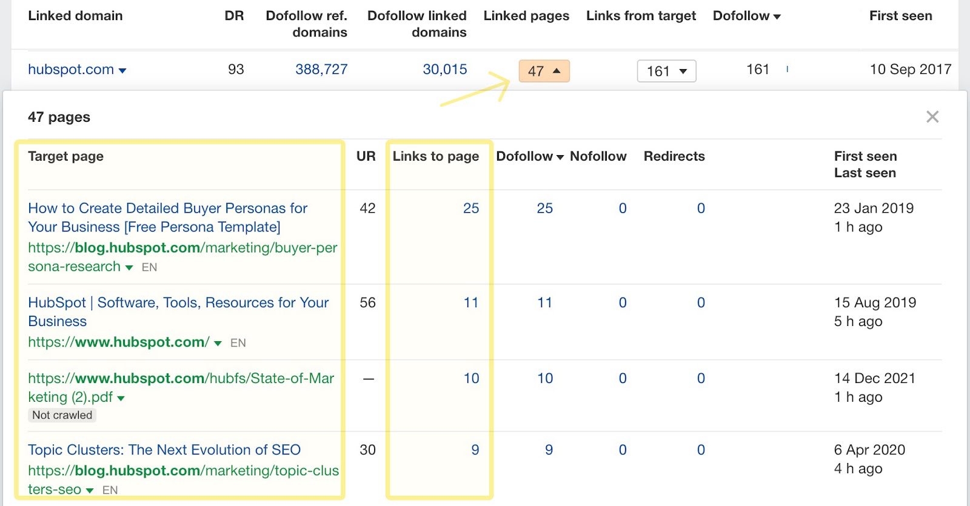Viewport: 970px width, 506px height.
Task: Click Redirects 0 for HubSpot homepage row
Action: point(701,302)
